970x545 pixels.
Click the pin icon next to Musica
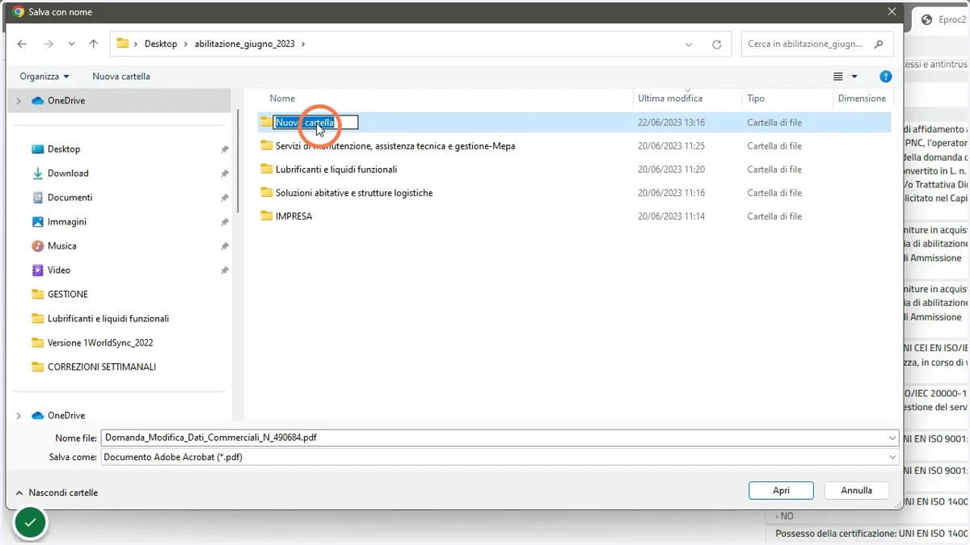tap(225, 246)
